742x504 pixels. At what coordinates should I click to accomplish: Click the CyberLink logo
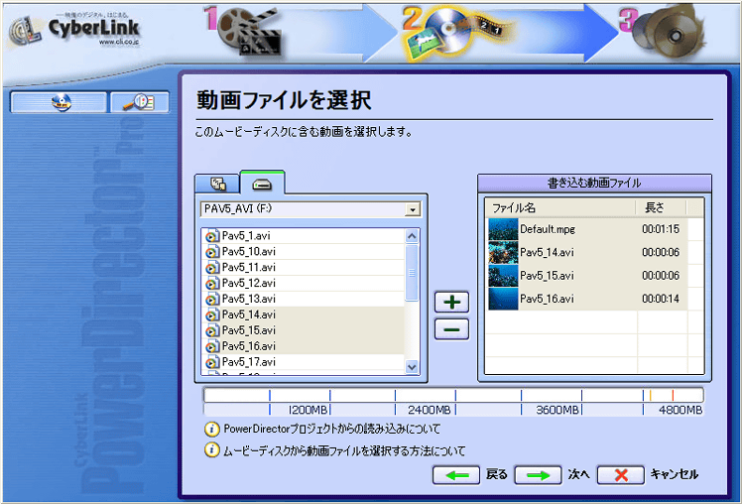(x=73, y=30)
